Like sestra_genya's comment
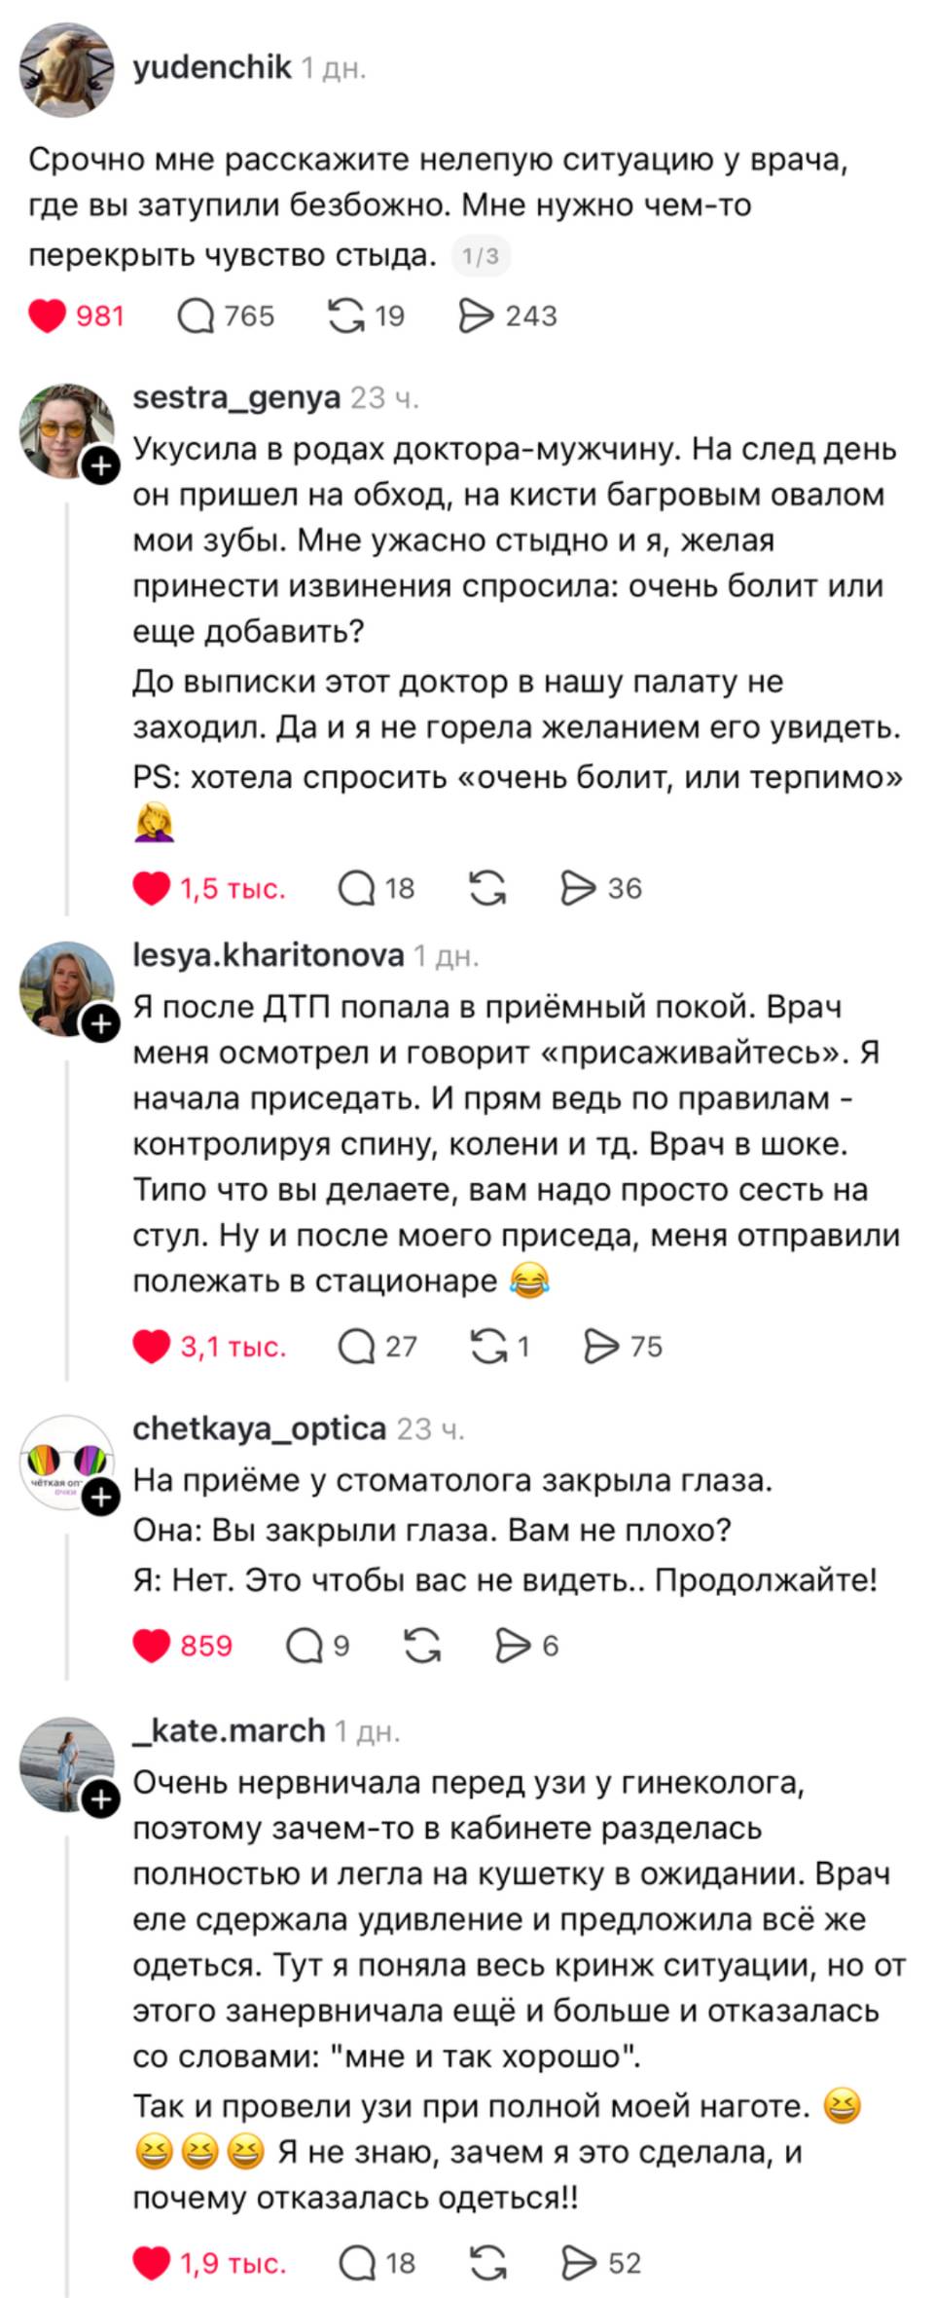The height and width of the screenshot is (2298, 934). tap(151, 889)
